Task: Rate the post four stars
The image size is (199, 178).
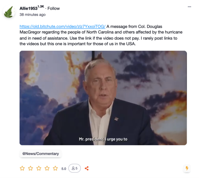Action: (47, 168)
